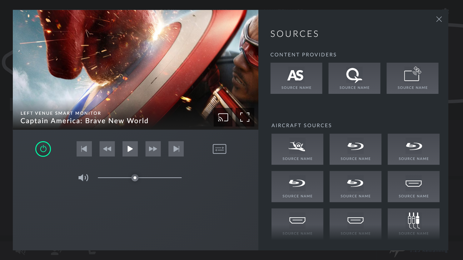Mute the volume speaker icon
Image resolution: width=463 pixels, height=260 pixels.
click(x=83, y=178)
